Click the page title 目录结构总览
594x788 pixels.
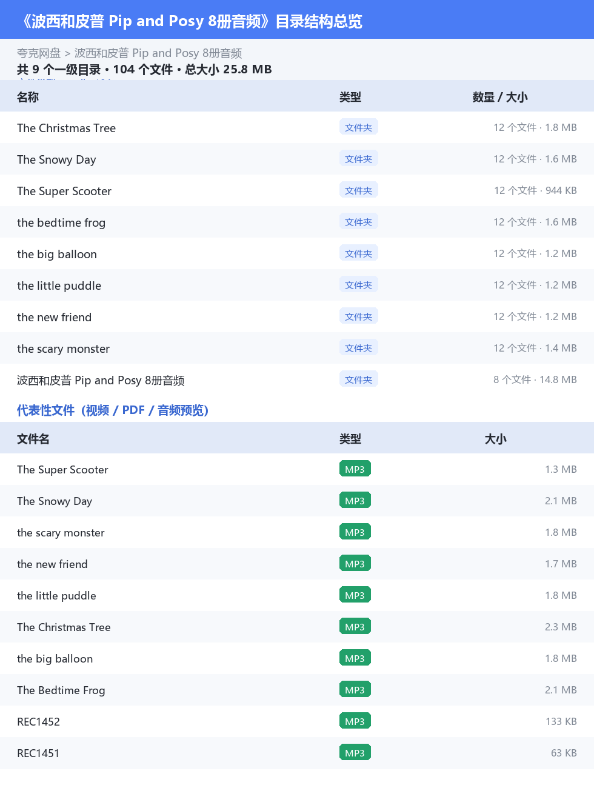[x=319, y=21]
